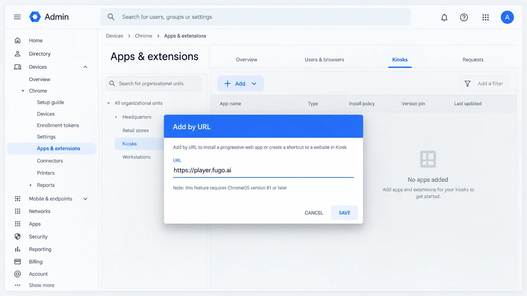Screen dimensions: 527x296
Task: Open the Add button dropdown arrow
Action: pos(254,84)
